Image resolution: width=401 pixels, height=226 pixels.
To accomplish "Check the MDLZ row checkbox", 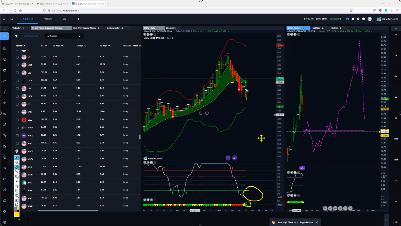I will tap(17, 136).
